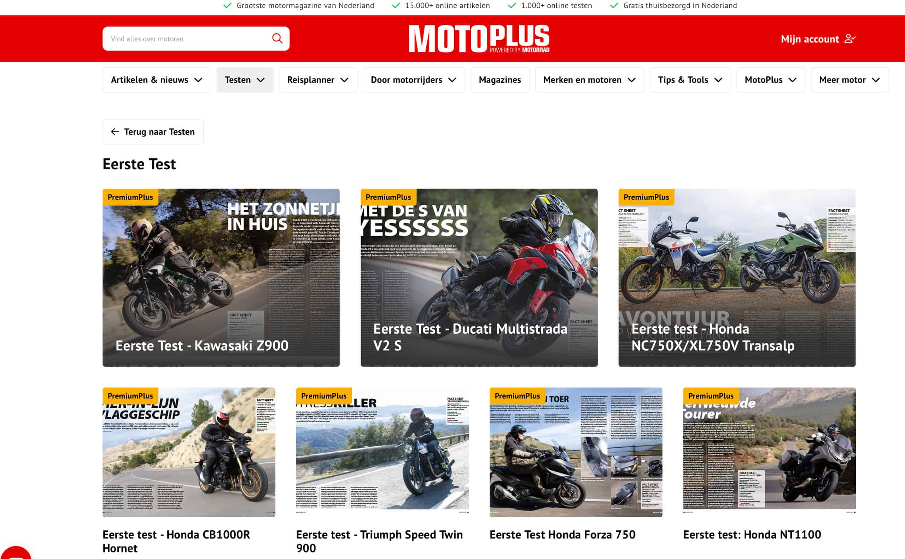
Task: Go to the Magazines menu item
Action: point(500,80)
